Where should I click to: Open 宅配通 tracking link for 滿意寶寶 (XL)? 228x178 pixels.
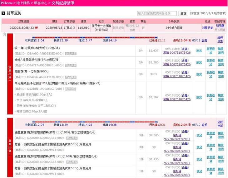[177, 161]
